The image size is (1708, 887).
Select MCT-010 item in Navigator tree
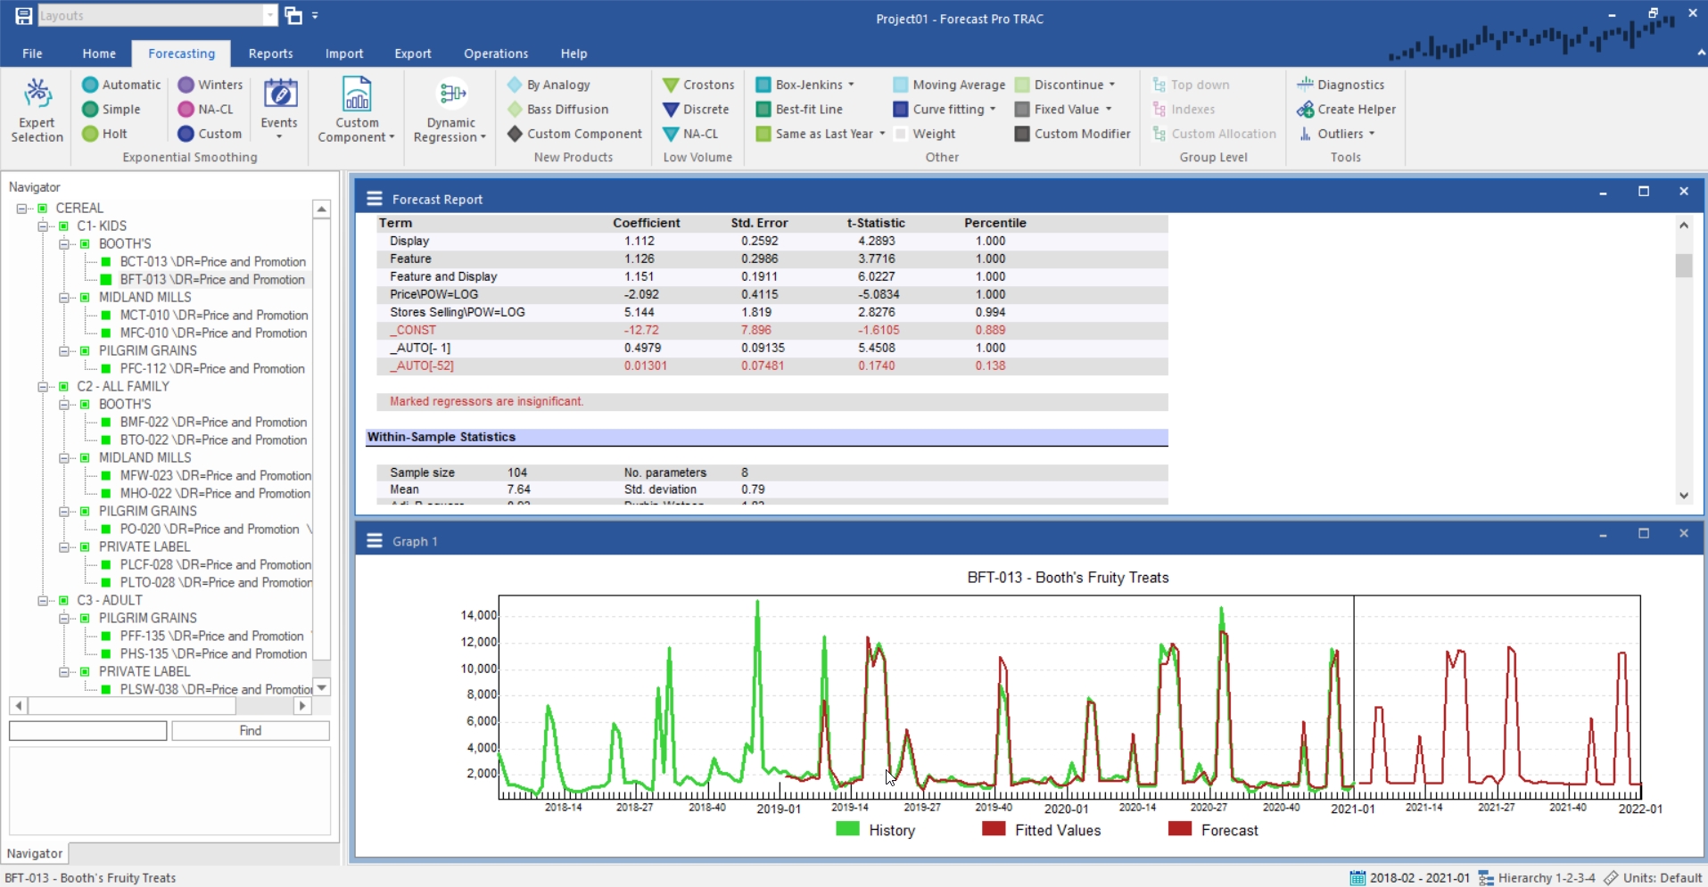[x=213, y=316]
